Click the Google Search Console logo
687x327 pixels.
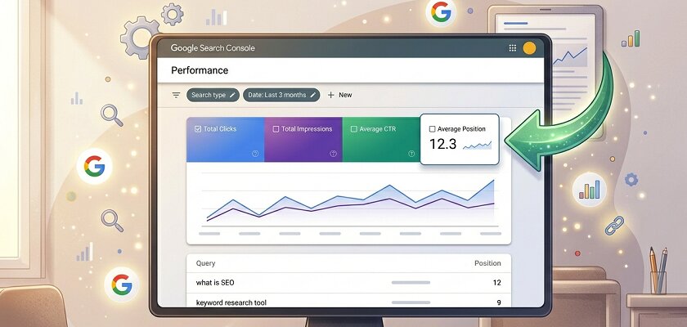(x=213, y=48)
